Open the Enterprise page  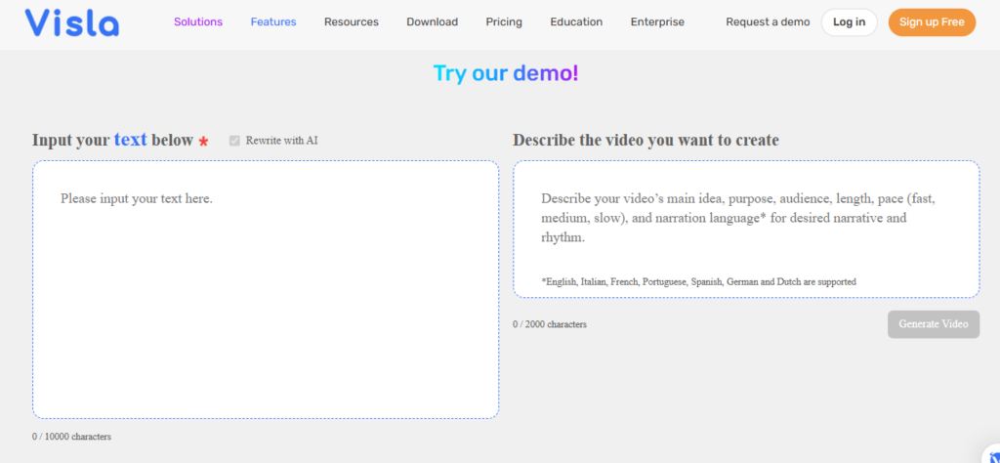[x=657, y=21]
